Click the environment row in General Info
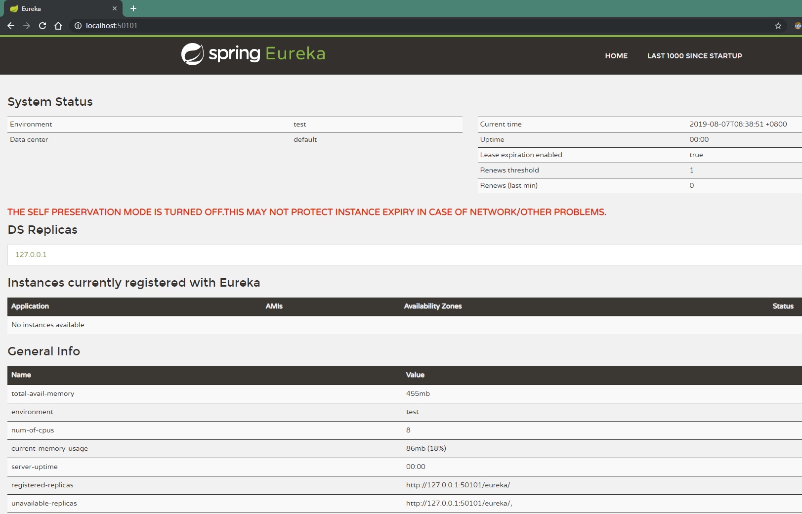Image resolution: width=802 pixels, height=514 pixels. (x=405, y=412)
